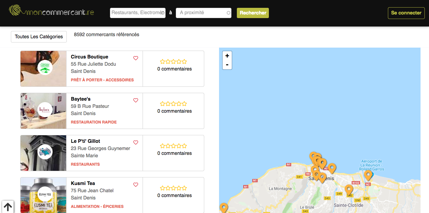View Kusmi Tea's 0 commentaires
Viewport: 429px width, 213px height.
(x=175, y=196)
